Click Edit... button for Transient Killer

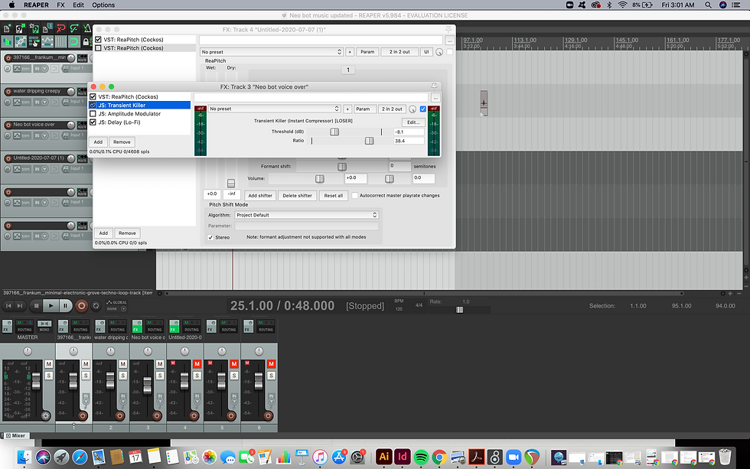pyautogui.click(x=413, y=122)
